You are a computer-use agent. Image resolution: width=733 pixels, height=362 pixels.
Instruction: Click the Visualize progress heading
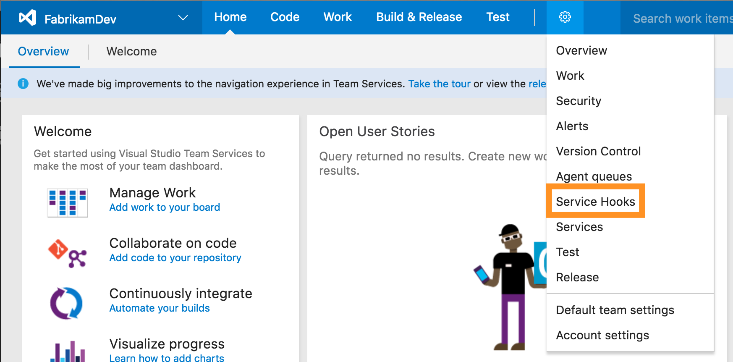coord(167,344)
